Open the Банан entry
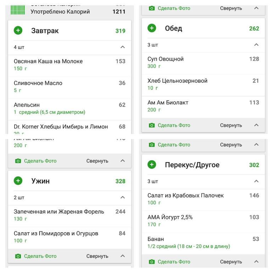The width and height of the screenshot is (273, 273). (x=204, y=244)
